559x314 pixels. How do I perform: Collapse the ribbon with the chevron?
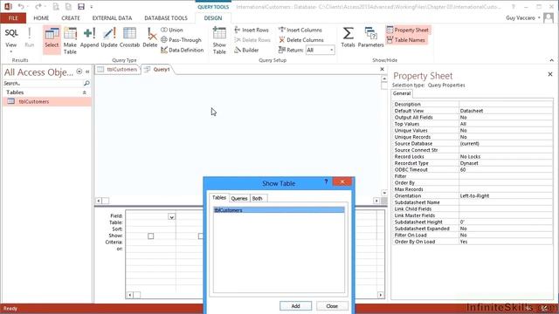(551, 60)
